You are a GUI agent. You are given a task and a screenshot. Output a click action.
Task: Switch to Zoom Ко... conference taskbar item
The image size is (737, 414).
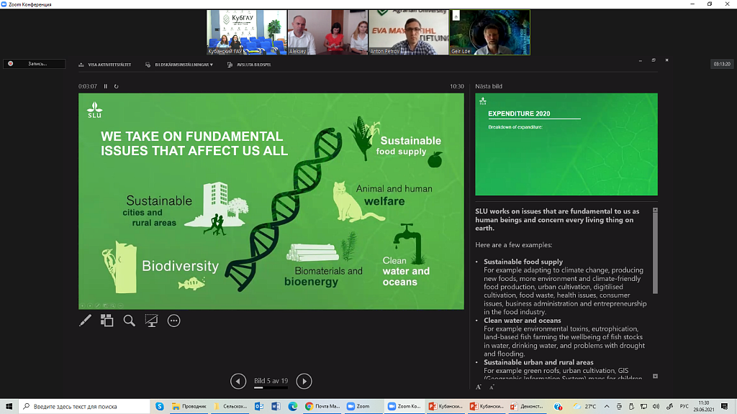404,407
